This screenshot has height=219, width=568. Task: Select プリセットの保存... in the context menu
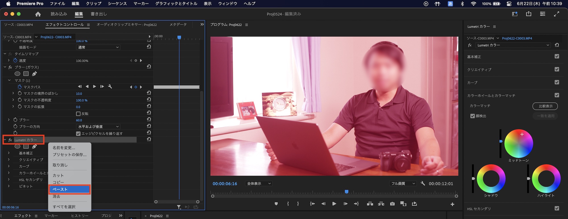pos(70,155)
